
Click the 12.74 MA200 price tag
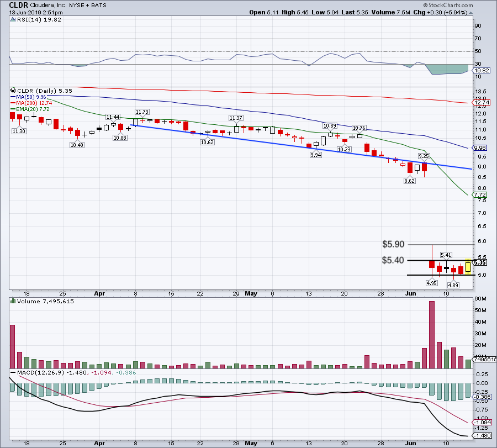tap(482, 102)
